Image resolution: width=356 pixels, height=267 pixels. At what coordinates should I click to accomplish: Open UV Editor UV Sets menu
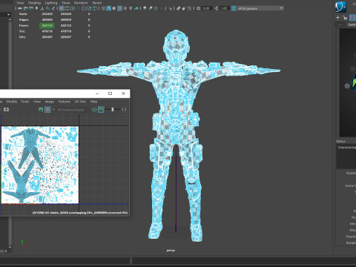point(80,102)
